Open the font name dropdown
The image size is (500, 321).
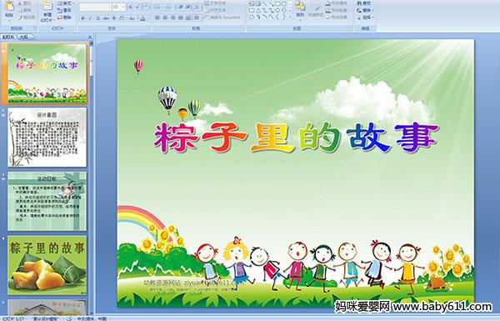pos(95,7)
